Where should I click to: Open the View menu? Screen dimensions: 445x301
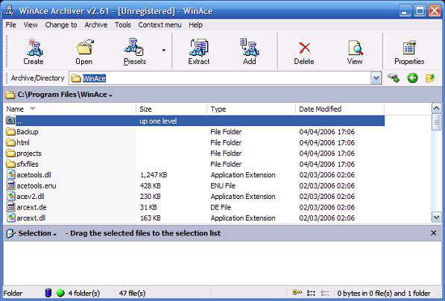(x=31, y=25)
